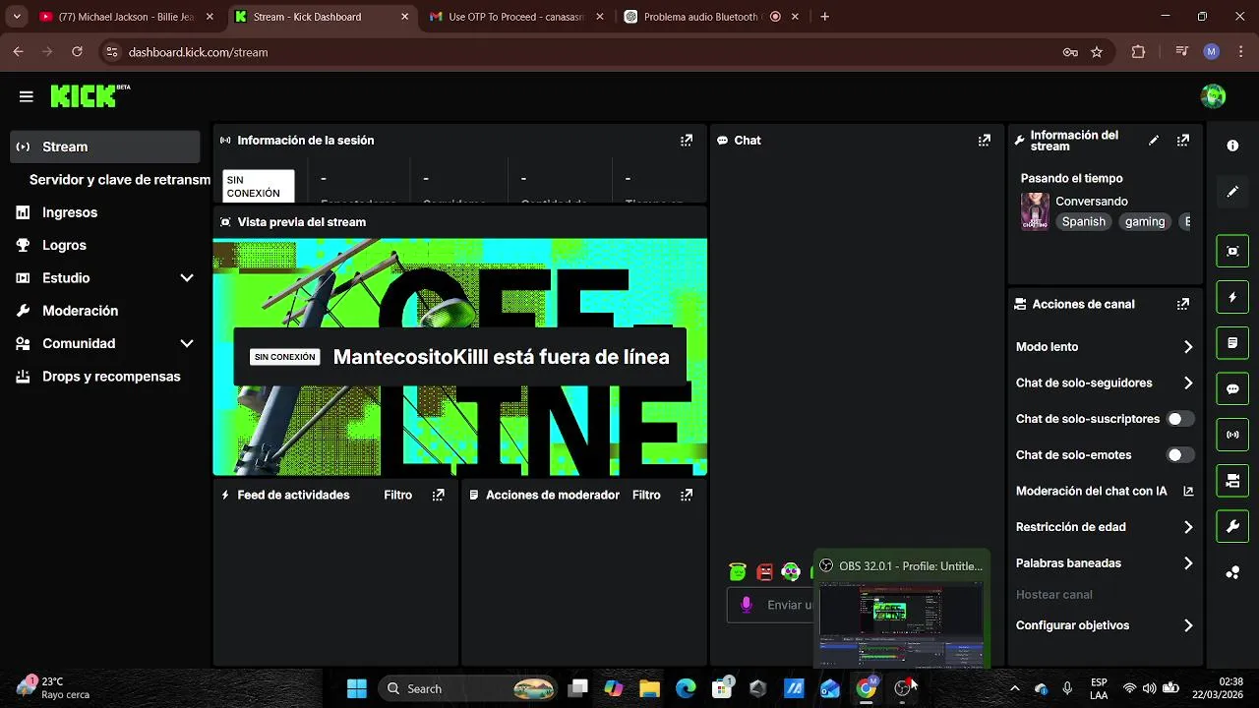
Task: Click the info icon in right sidebar
Action: pos(1232,146)
